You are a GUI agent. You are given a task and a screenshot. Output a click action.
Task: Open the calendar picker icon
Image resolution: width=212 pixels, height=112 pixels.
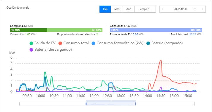click(x=195, y=9)
